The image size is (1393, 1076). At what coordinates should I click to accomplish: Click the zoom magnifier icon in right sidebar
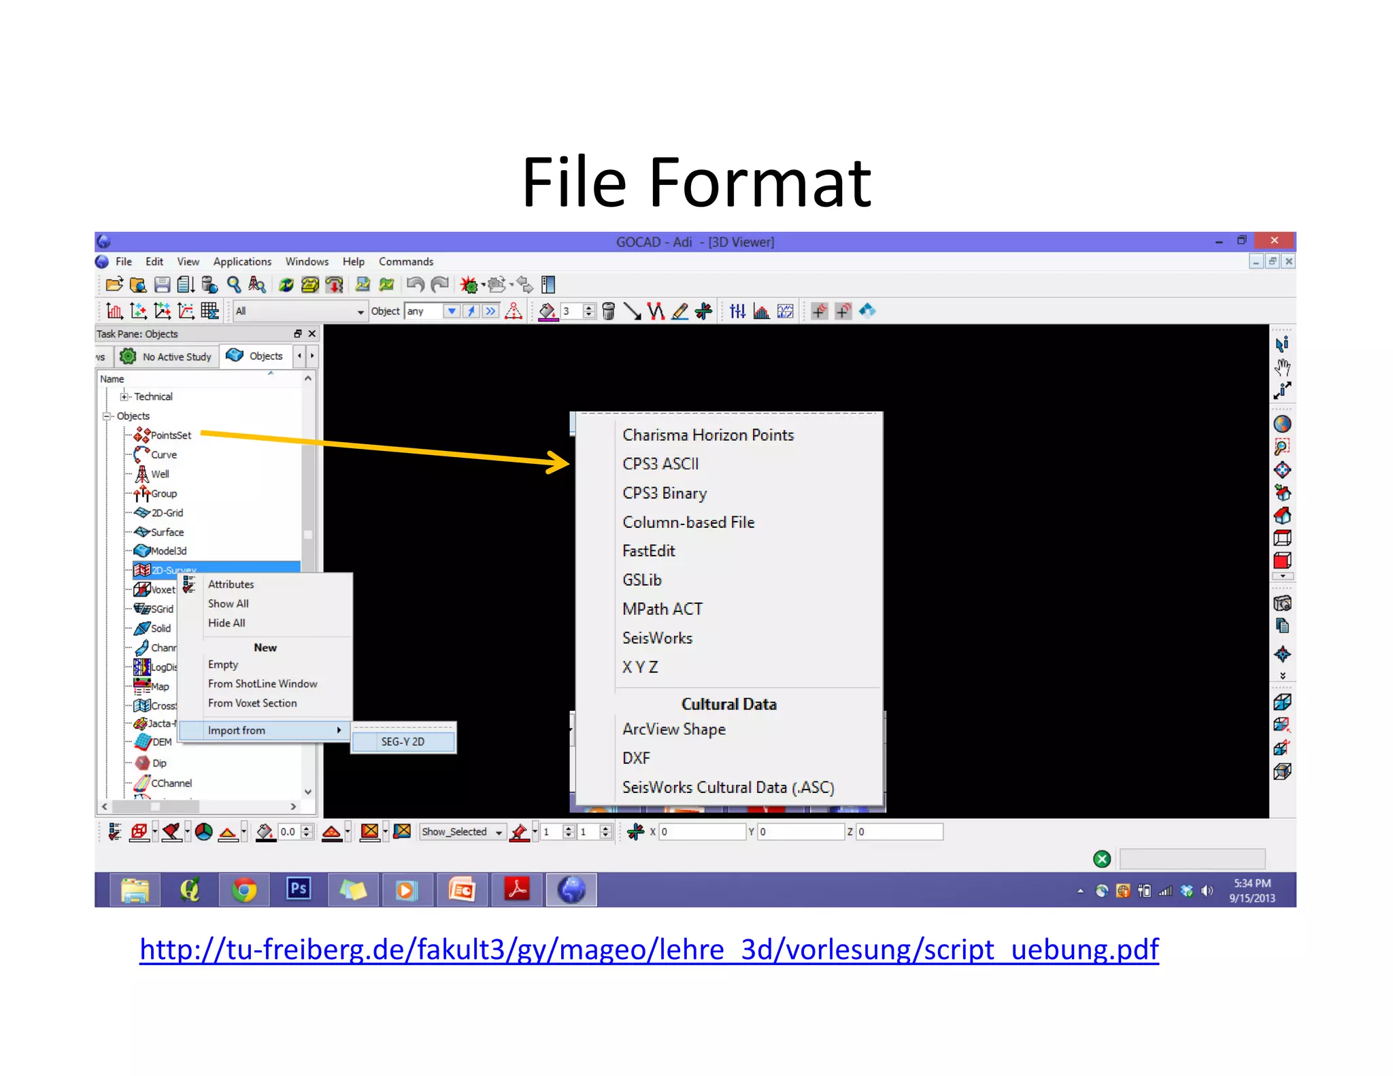tap(1282, 447)
